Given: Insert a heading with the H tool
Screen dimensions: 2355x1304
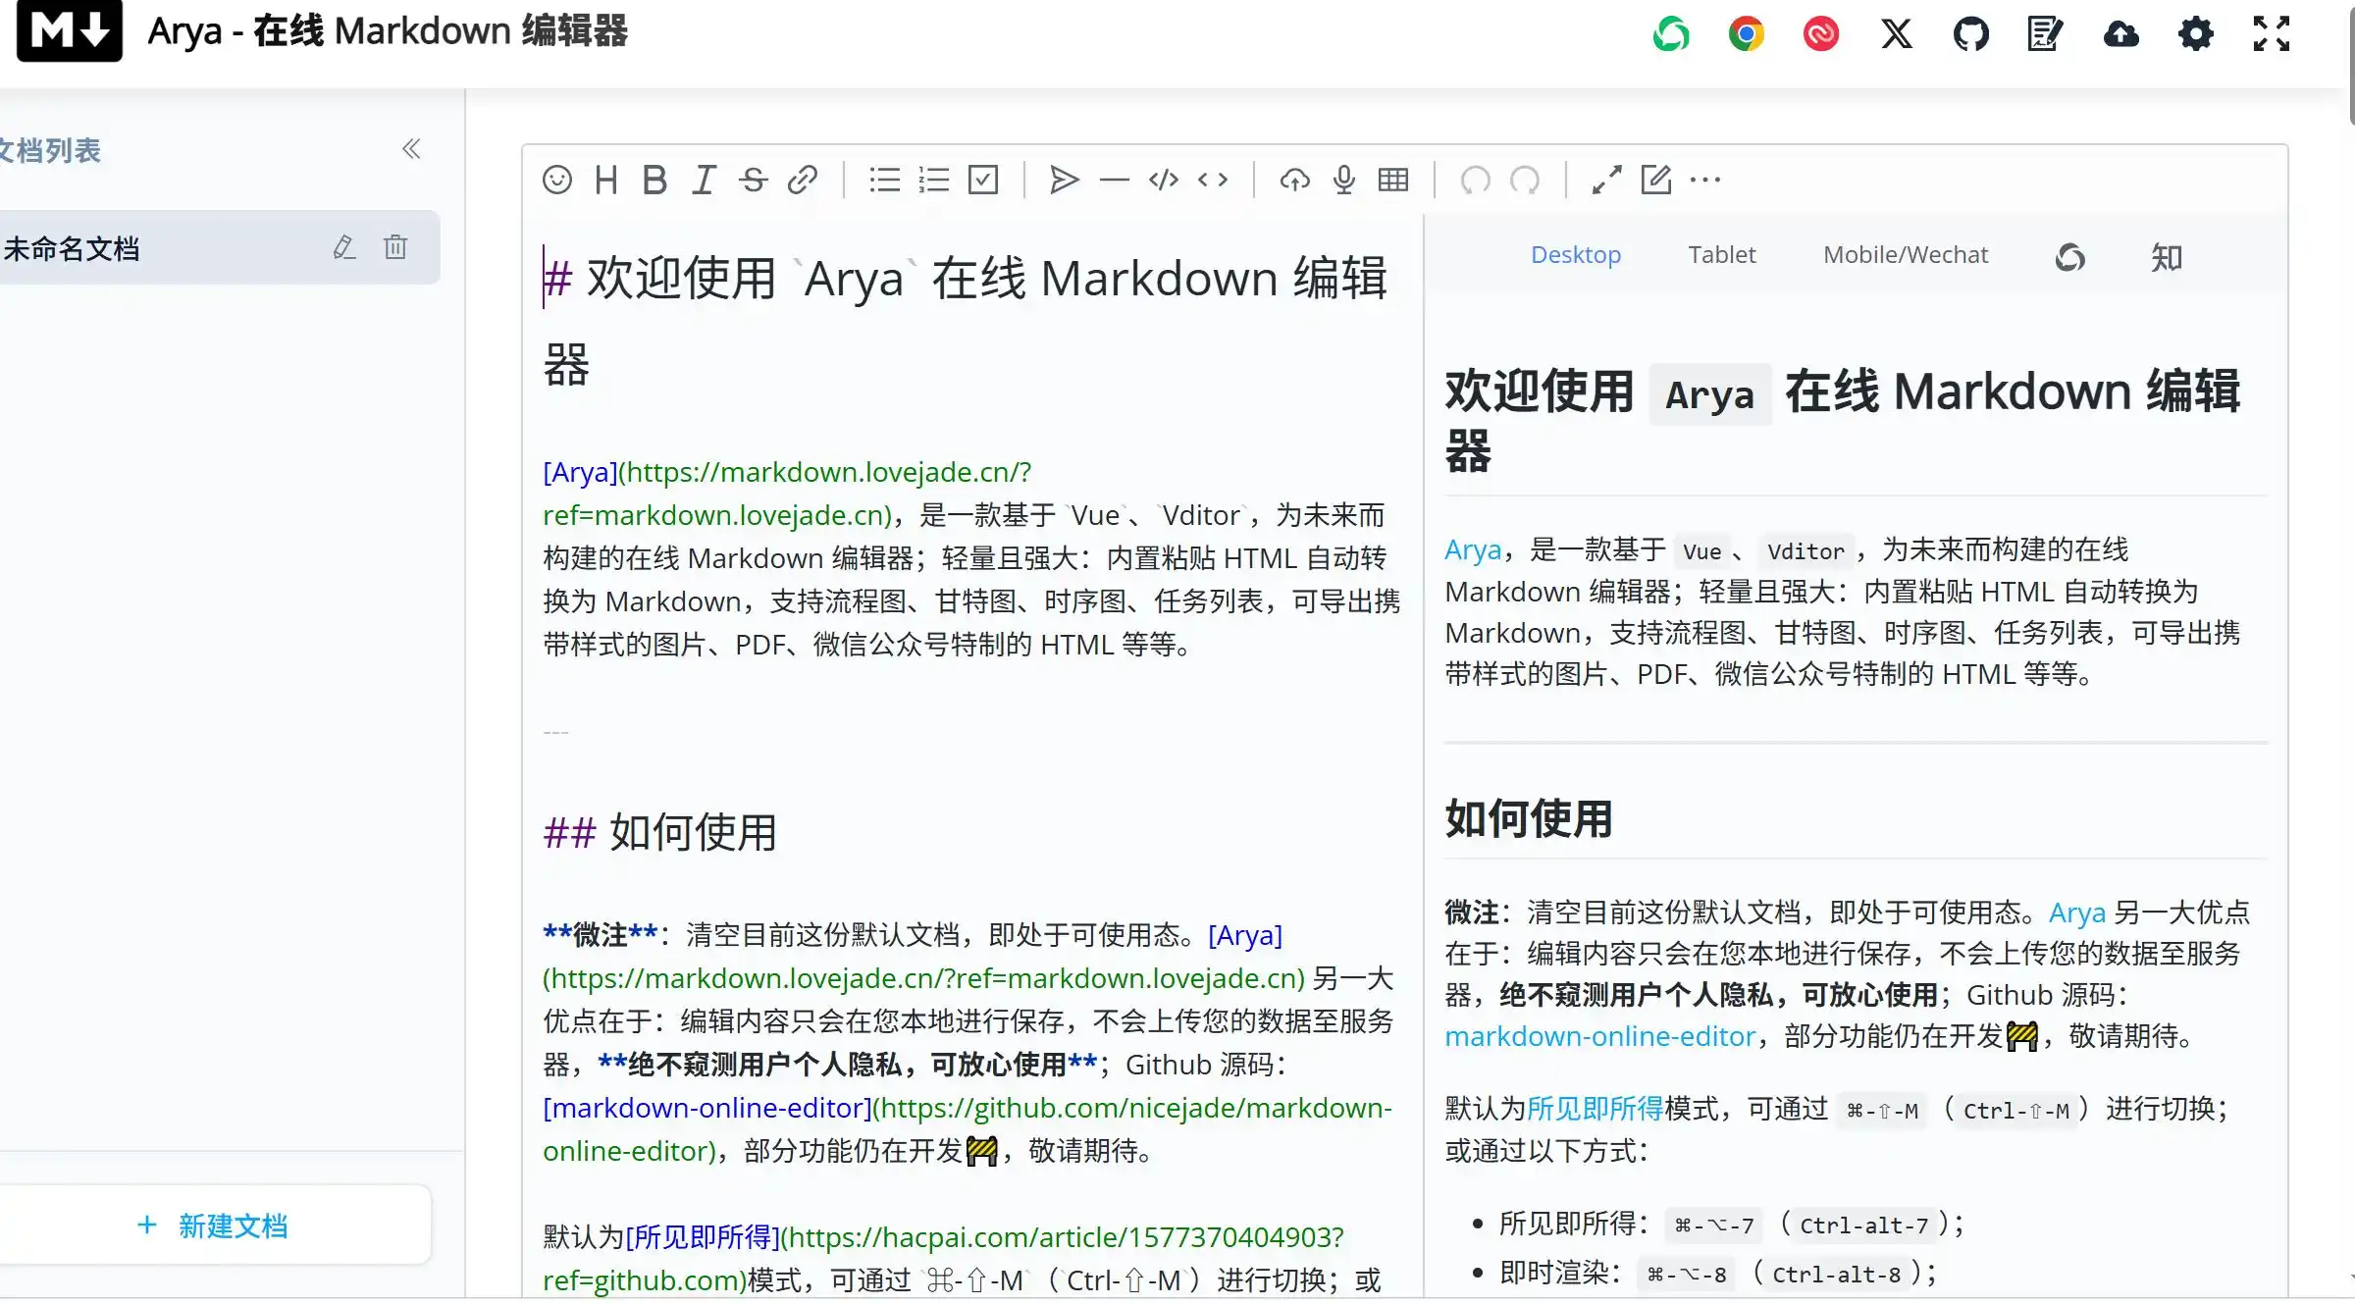Looking at the screenshot, I should 605,180.
